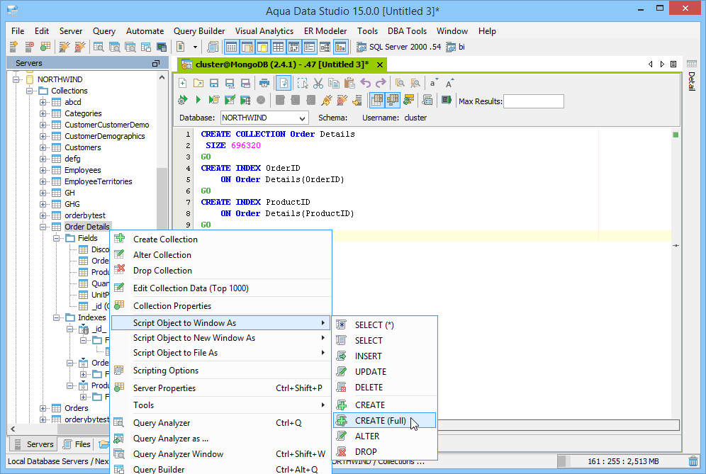Click the Servers panel vertical scrollbar
Screen dimensions: 706x474
click(x=162, y=198)
